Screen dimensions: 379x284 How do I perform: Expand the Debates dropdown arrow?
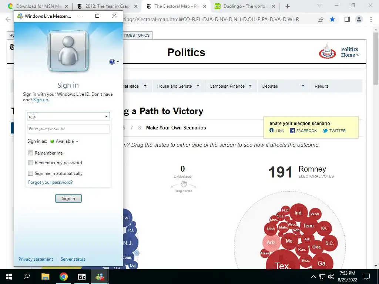tap(303, 86)
